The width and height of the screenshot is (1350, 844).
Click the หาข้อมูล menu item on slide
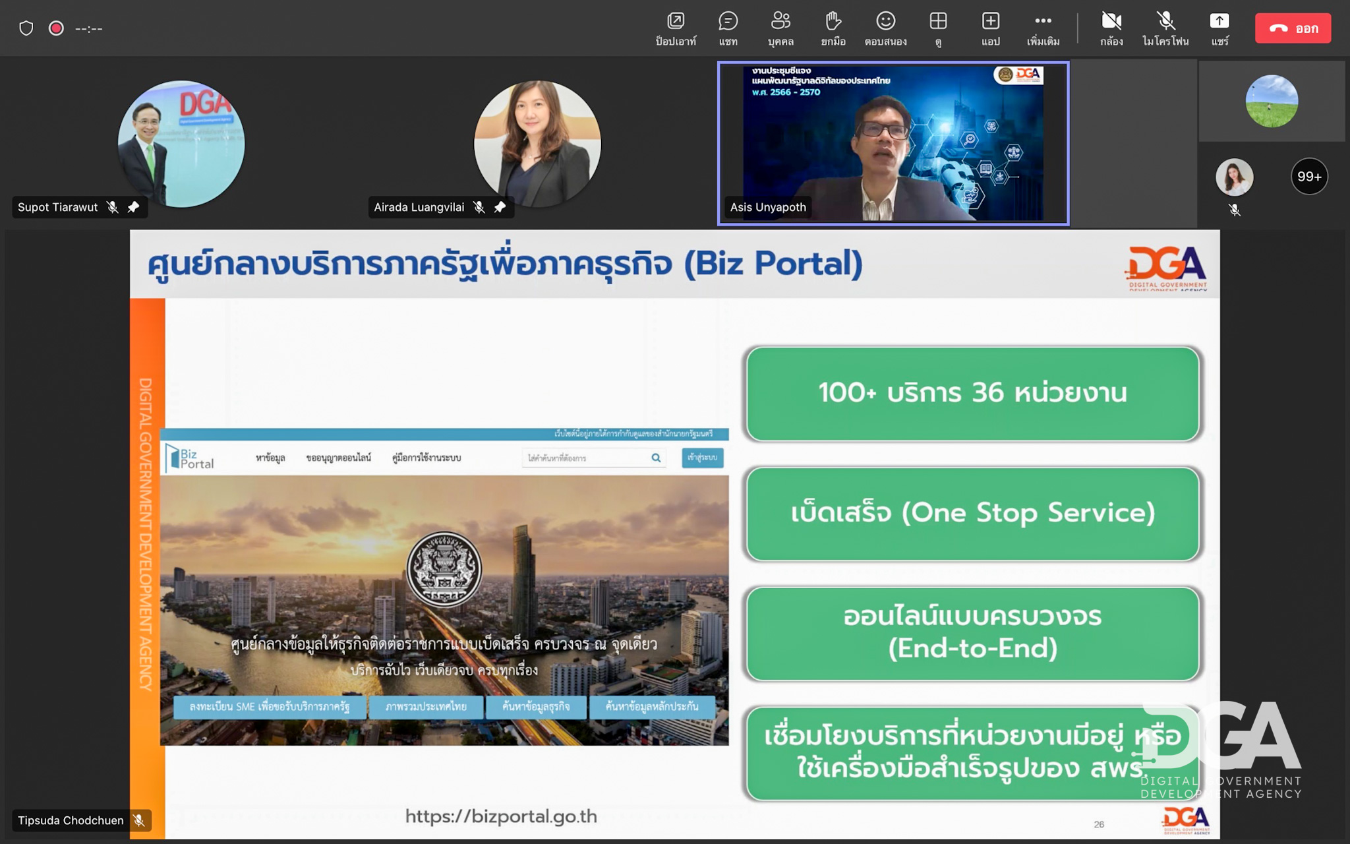270,458
